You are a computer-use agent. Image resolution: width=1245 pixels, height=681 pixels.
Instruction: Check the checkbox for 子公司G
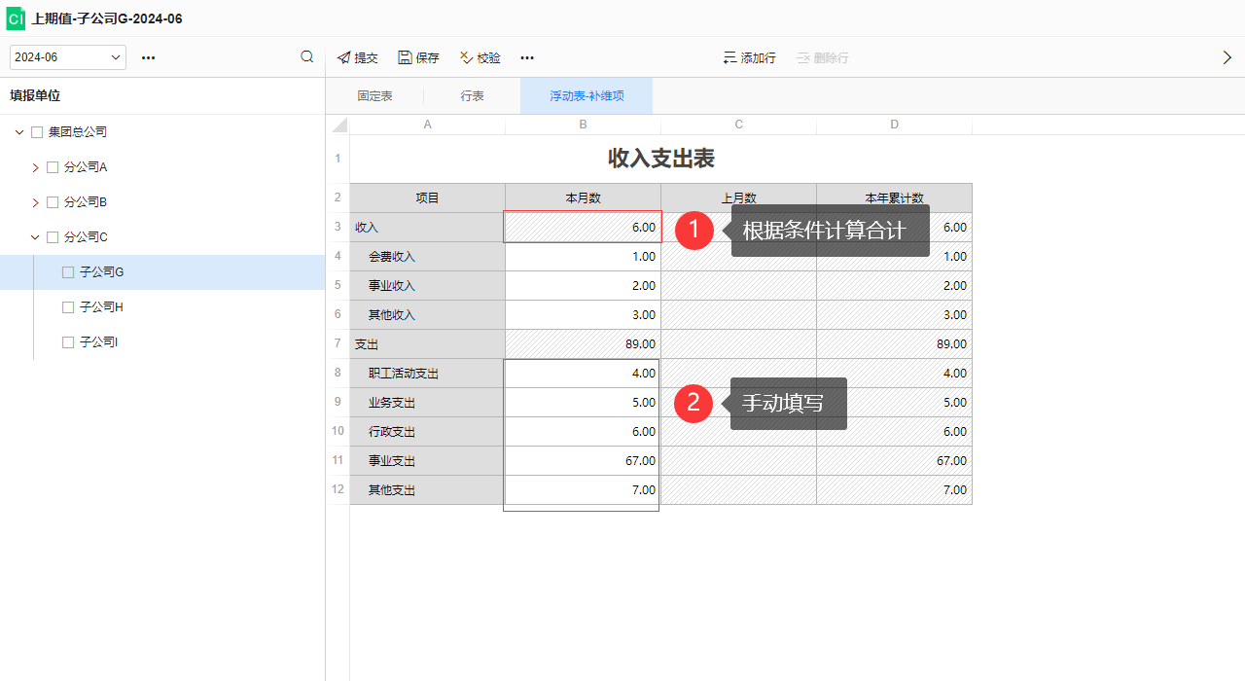[66, 271]
